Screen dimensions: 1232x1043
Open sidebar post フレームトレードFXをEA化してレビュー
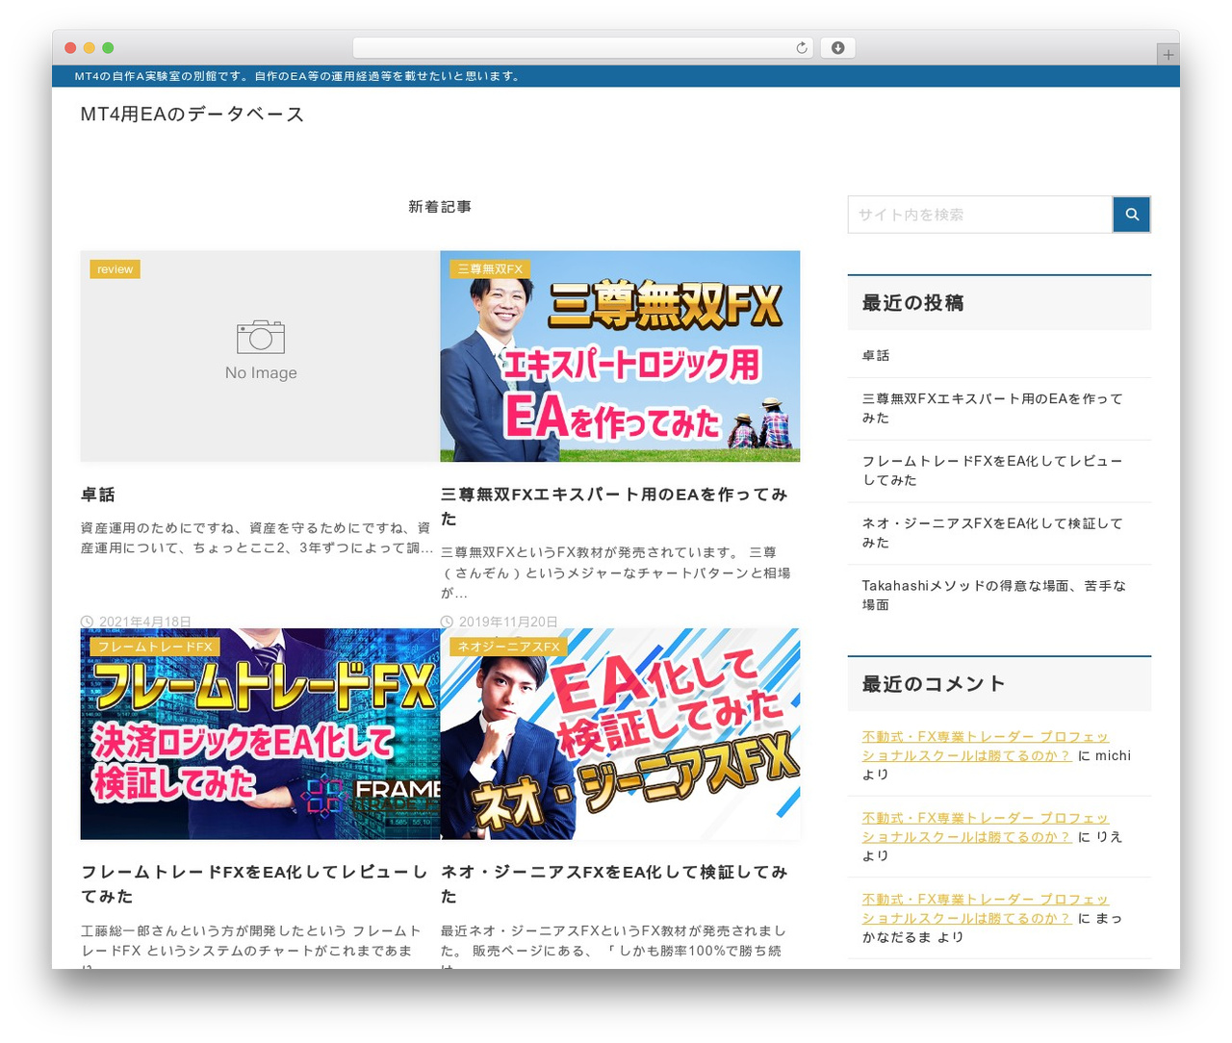[x=992, y=471]
